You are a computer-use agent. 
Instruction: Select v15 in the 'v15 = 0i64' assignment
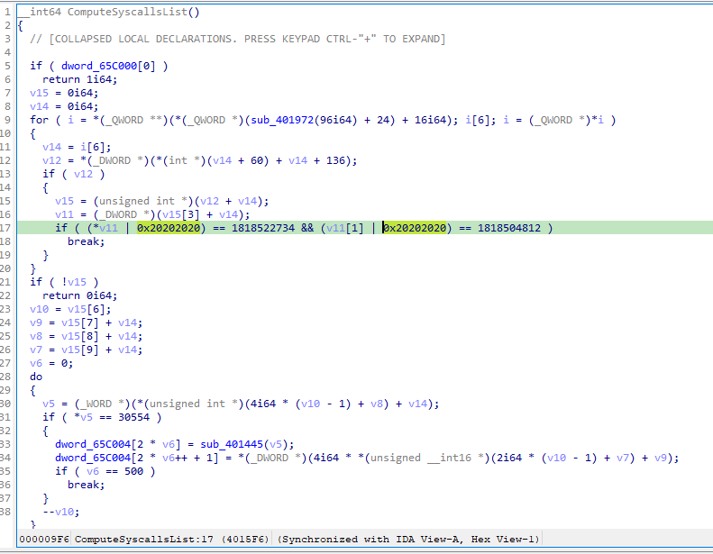[39, 93]
